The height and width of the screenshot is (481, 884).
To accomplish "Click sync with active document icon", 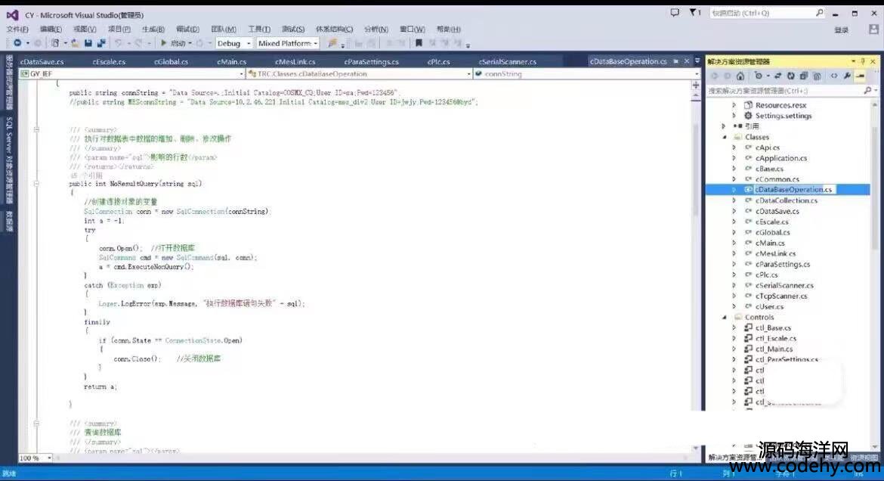I will 778,76.
